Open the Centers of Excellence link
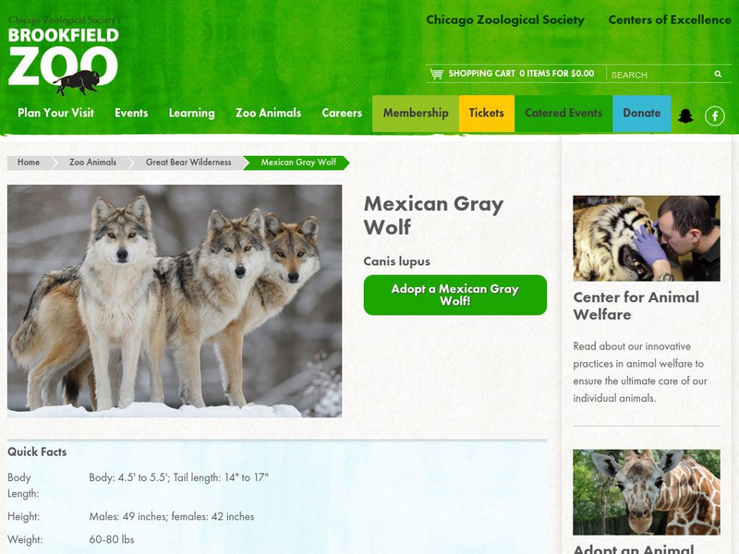This screenshot has height=554, width=739. point(669,19)
